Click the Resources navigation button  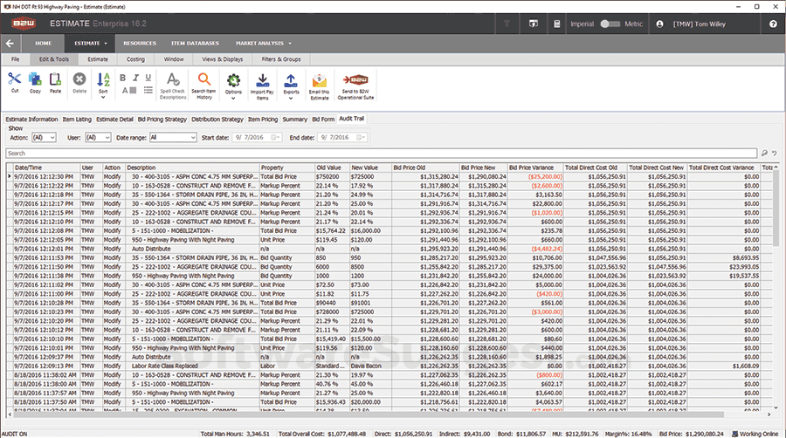click(x=140, y=43)
